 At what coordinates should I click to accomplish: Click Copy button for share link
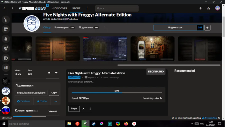(x=54, y=93)
